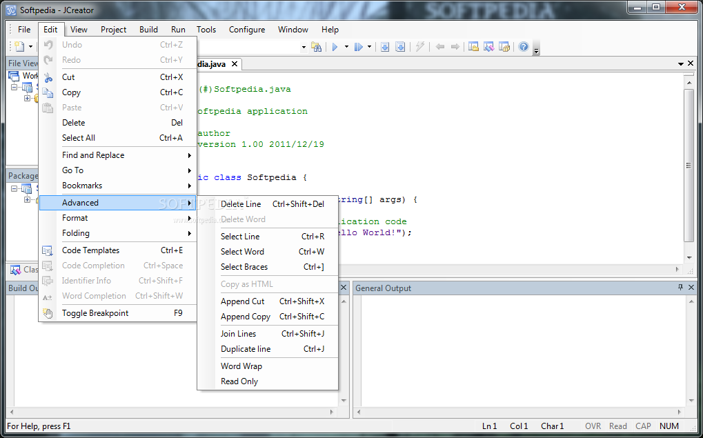Choose Select All in Edit menu
The image size is (703, 438).
click(x=118, y=138)
